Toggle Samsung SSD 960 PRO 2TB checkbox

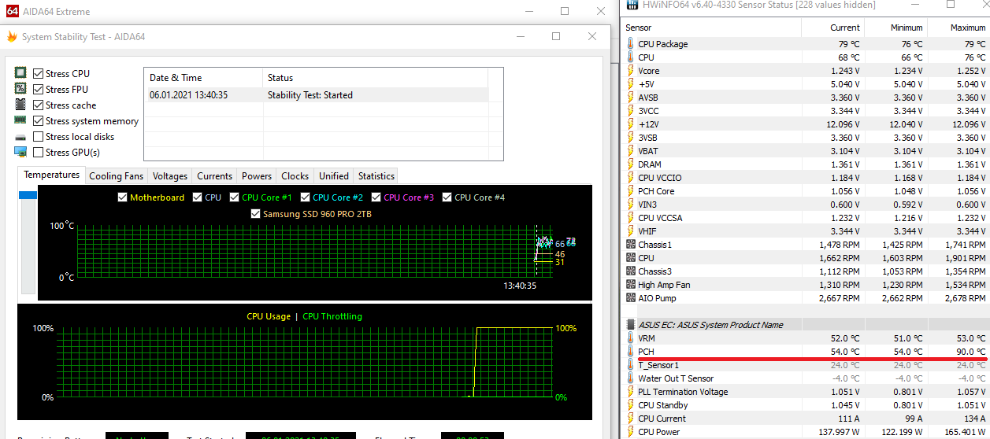255,214
